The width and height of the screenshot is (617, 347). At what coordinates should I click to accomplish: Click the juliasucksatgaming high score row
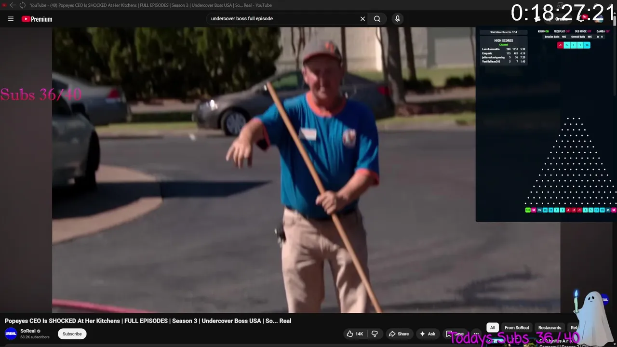[x=504, y=57]
